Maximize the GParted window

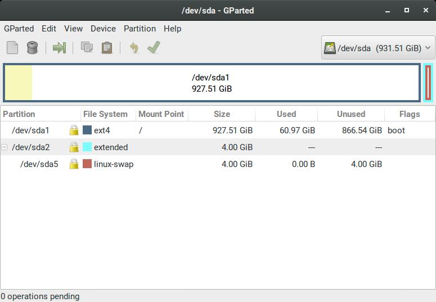point(407,10)
